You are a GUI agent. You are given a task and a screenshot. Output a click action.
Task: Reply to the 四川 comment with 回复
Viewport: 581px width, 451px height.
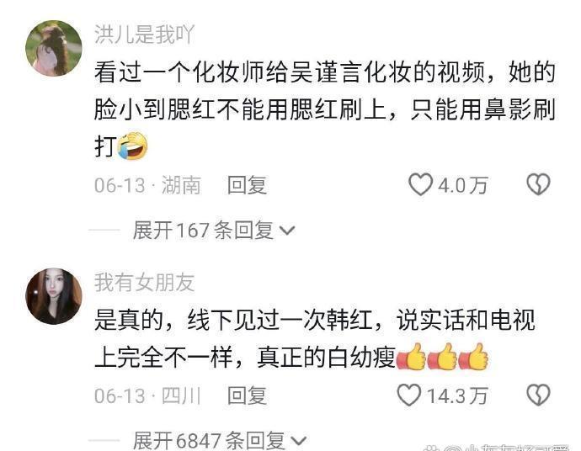pyautogui.click(x=248, y=395)
